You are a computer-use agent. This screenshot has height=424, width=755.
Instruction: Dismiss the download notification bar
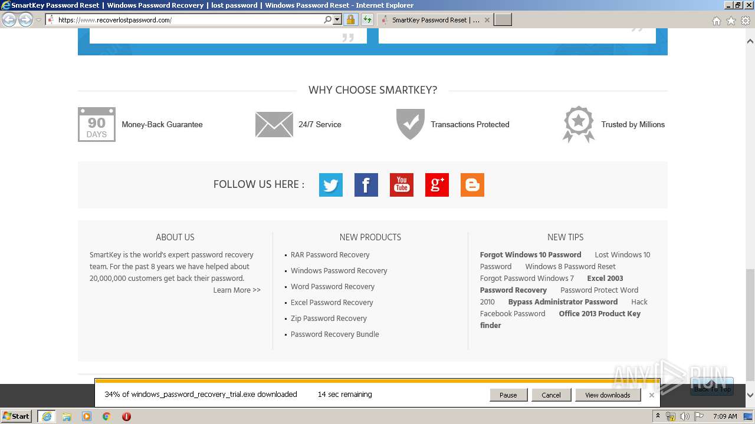(651, 395)
